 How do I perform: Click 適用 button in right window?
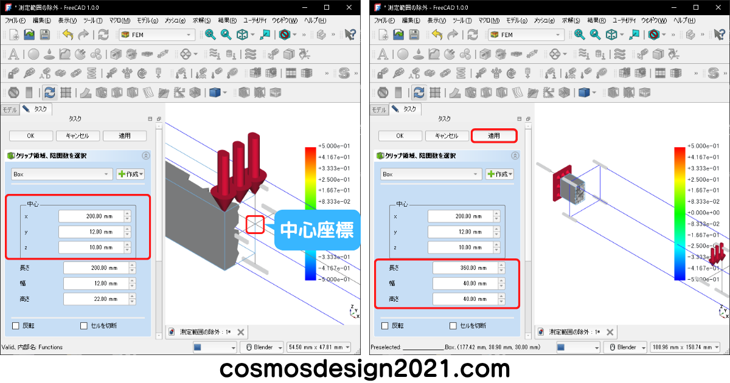click(494, 136)
